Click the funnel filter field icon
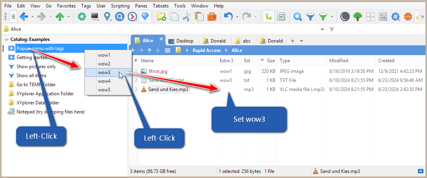 pos(332,29)
